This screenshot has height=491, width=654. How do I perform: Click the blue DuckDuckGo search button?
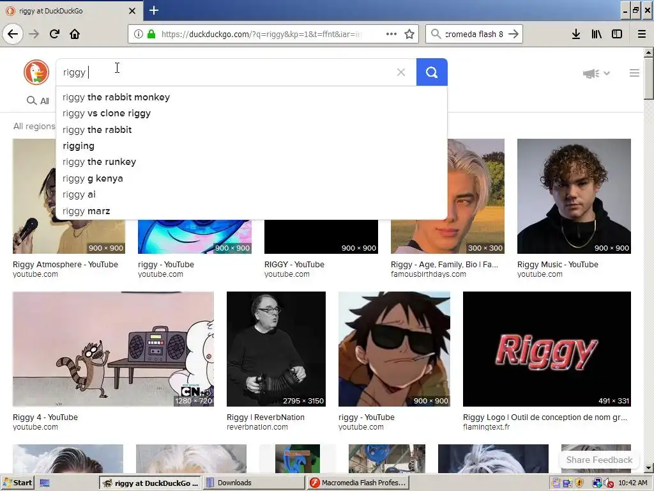click(432, 72)
